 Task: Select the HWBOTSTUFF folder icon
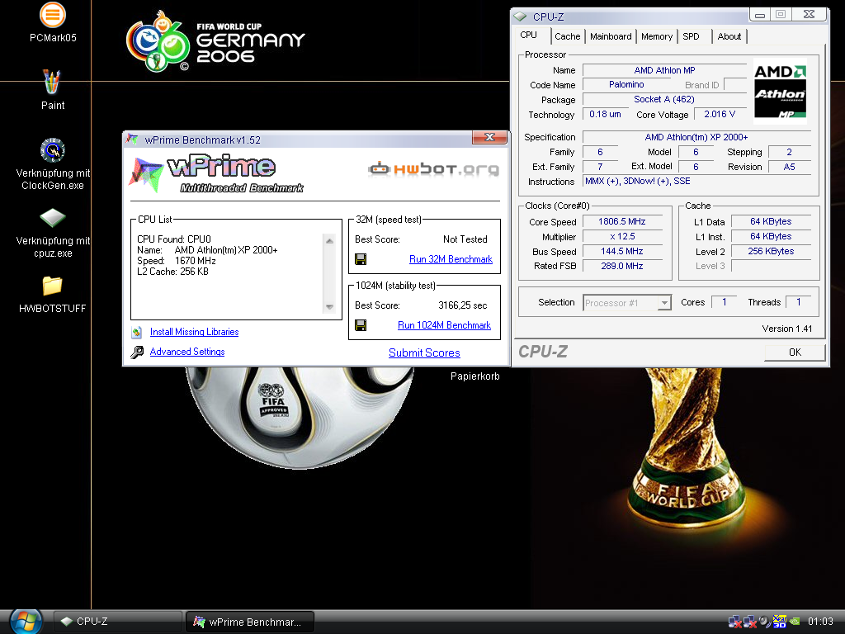[x=52, y=286]
